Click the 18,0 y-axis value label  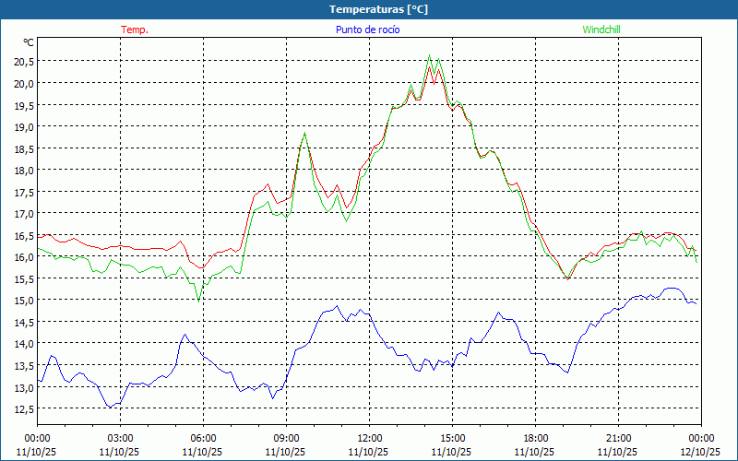24,171
